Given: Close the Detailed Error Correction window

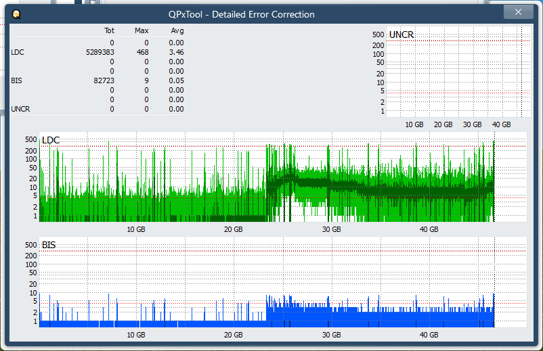Looking at the screenshot, I should click(x=518, y=12).
